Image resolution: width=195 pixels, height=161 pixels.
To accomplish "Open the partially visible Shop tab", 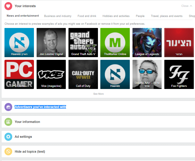I will click(192, 16).
